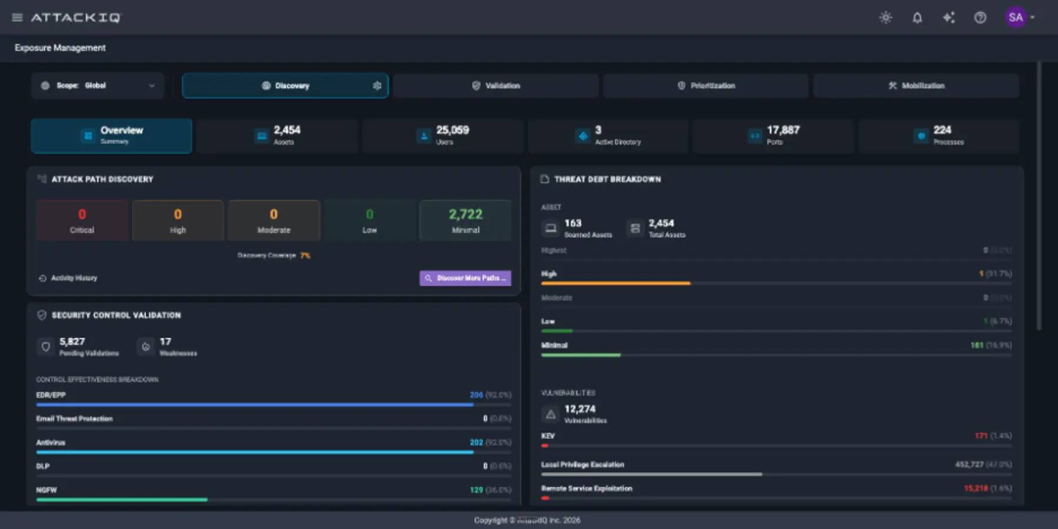
Task: Expand the Scope Global dropdown
Action: click(98, 86)
